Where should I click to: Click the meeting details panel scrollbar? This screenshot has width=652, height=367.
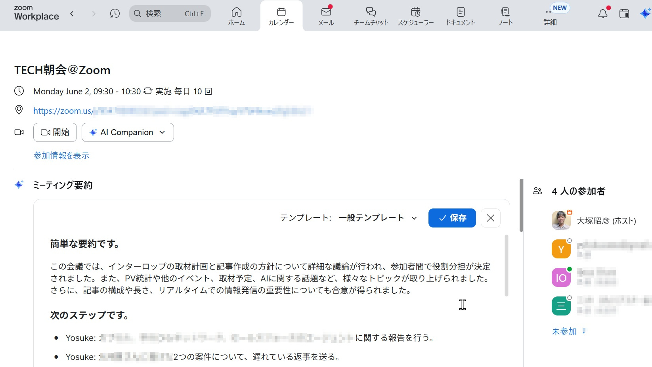coord(521,205)
